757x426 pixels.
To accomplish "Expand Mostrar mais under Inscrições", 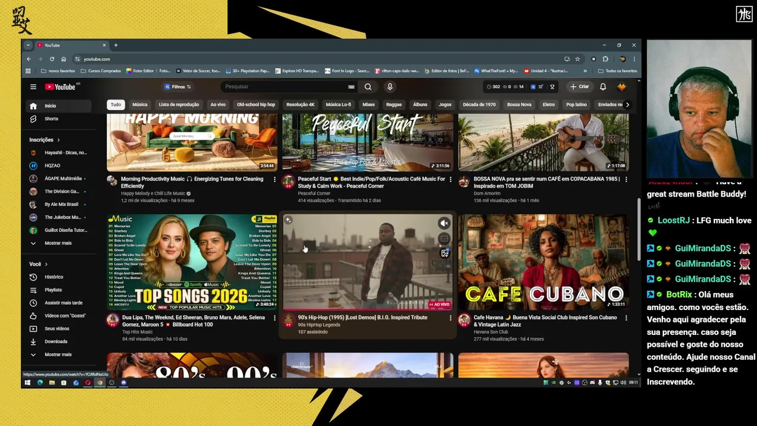I will tap(58, 243).
